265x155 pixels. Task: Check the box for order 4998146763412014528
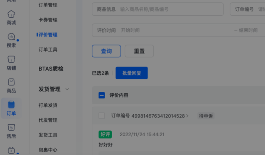coord(102,116)
